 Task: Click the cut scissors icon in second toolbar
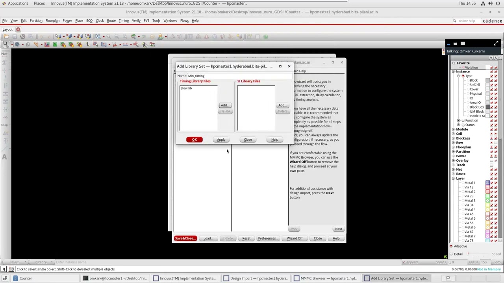point(115,44)
